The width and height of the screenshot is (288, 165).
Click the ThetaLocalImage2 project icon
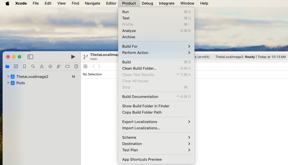click(13, 77)
